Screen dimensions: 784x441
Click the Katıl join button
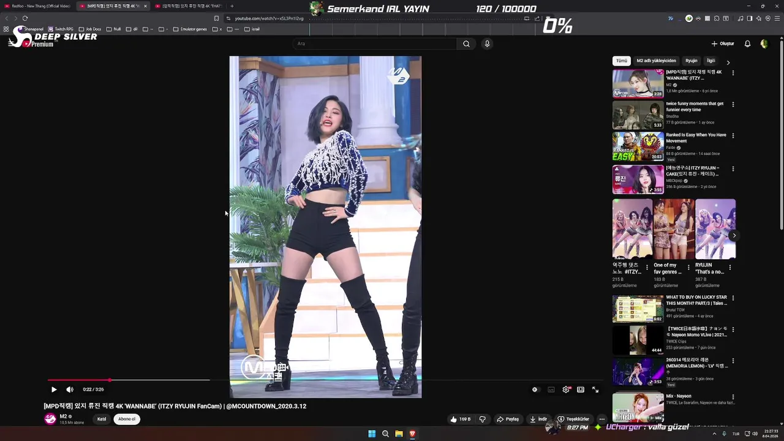tap(102, 419)
